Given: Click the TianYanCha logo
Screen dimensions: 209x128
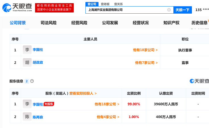Looking at the screenshot, I should click(x=17, y=8).
